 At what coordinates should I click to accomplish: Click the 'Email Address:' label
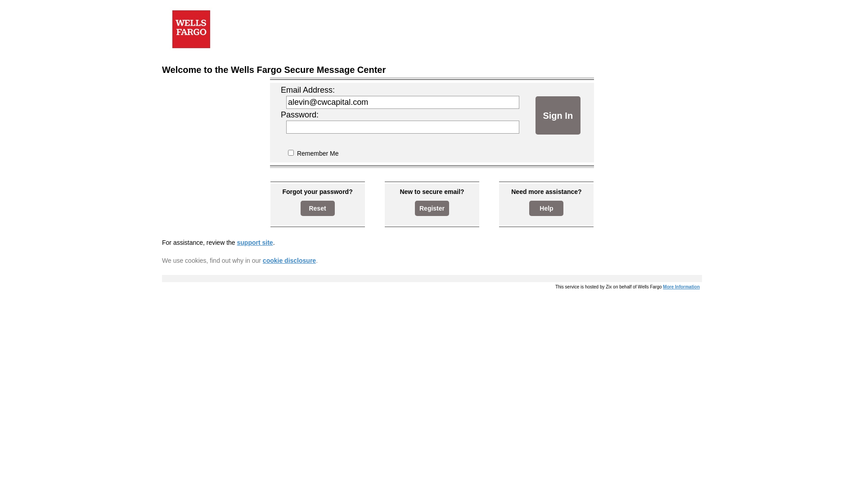click(307, 90)
